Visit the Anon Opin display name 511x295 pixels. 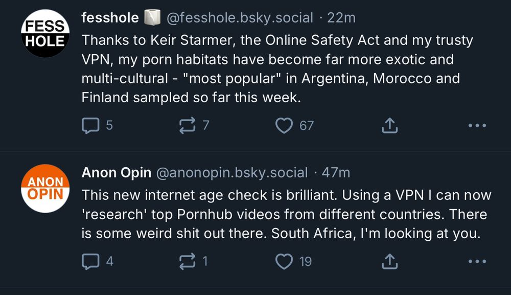(x=116, y=173)
